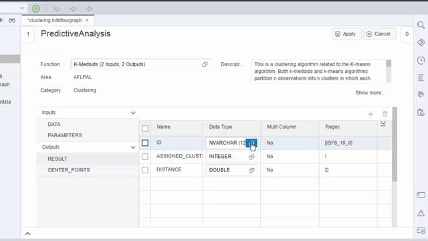Add a new column with plus icon
Screen dimensions: 428x241
(x=370, y=114)
